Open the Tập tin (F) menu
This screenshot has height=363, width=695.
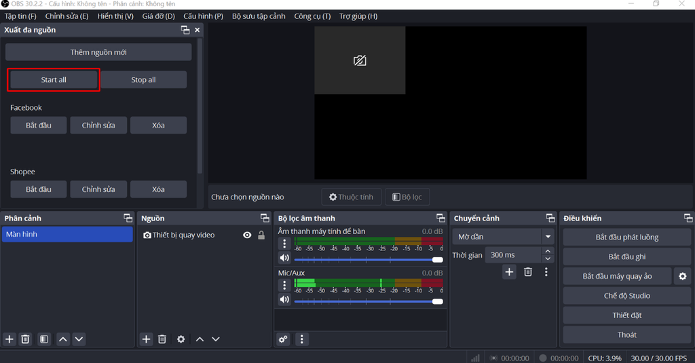pos(20,16)
